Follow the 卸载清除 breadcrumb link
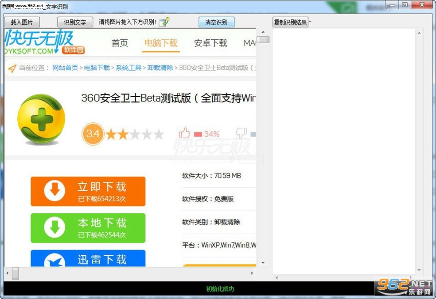This screenshot has height=299, width=436. click(x=160, y=68)
